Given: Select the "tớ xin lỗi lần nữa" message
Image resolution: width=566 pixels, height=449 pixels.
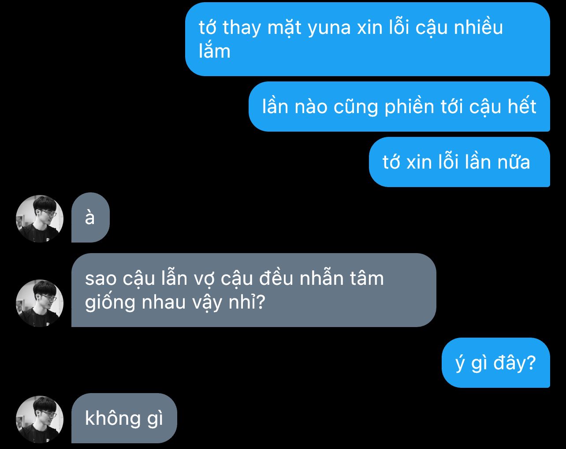Looking at the screenshot, I should click(459, 162).
